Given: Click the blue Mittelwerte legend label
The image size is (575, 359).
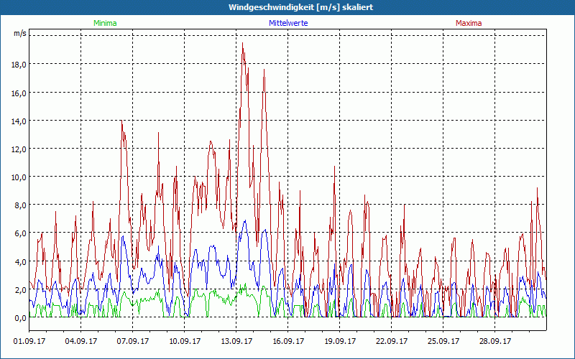Looking at the screenshot, I should coord(288,23).
